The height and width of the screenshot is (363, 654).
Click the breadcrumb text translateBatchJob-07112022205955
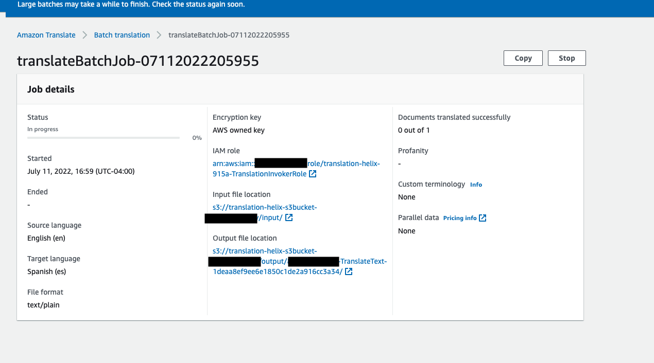(229, 35)
